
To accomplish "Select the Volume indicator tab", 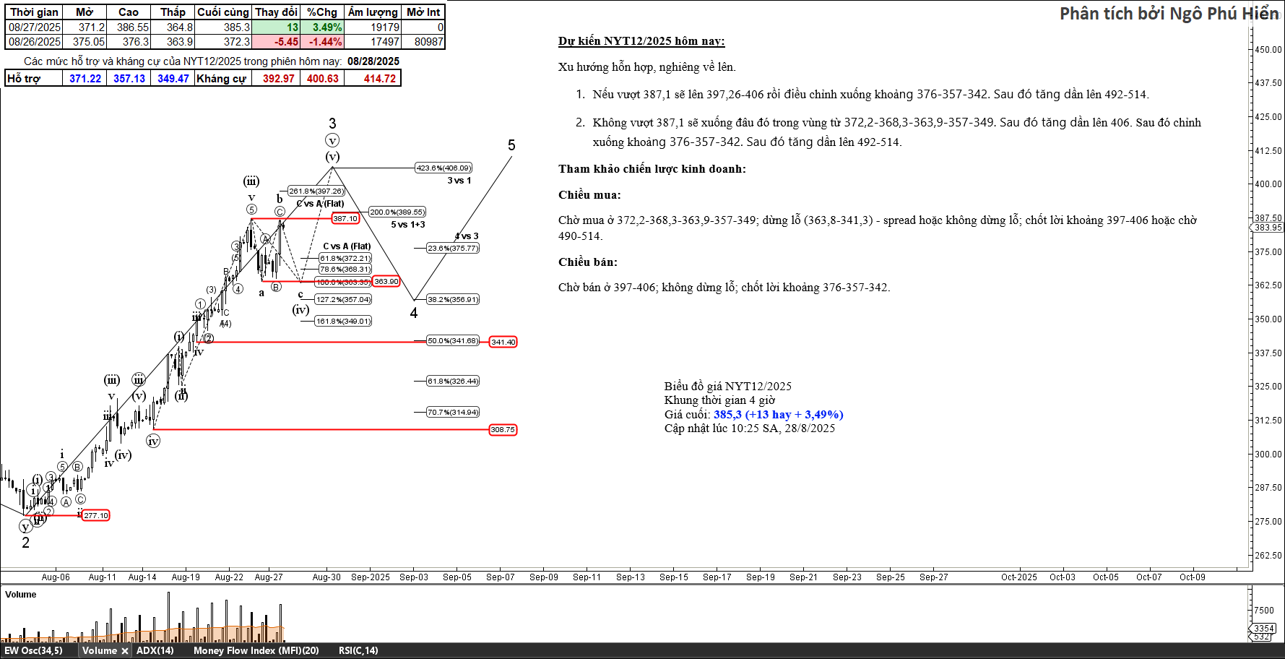I will tap(99, 651).
